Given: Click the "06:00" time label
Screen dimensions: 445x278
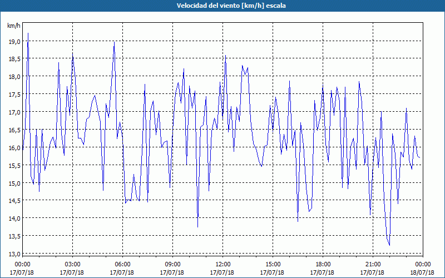Looking at the screenshot, I should pos(122,265).
